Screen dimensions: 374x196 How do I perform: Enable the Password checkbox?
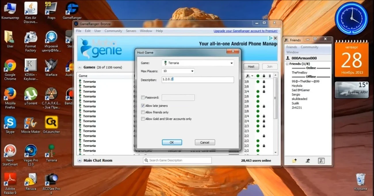143,98
